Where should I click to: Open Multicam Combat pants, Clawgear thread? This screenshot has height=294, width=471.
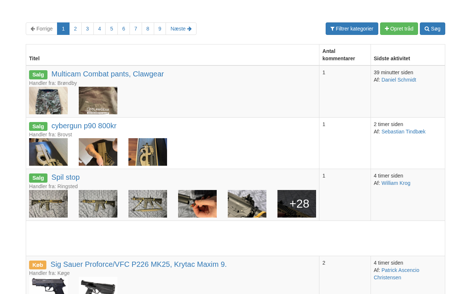(x=107, y=74)
